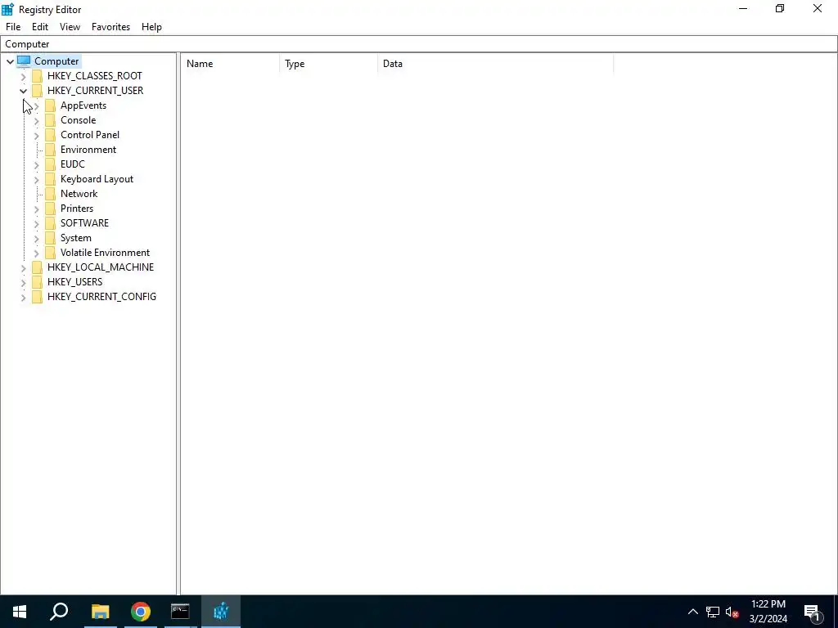Click the HKEY_USERS folder icon
Image resolution: width=838 pixels, height=628 pixels.
(x=37, y=281)
